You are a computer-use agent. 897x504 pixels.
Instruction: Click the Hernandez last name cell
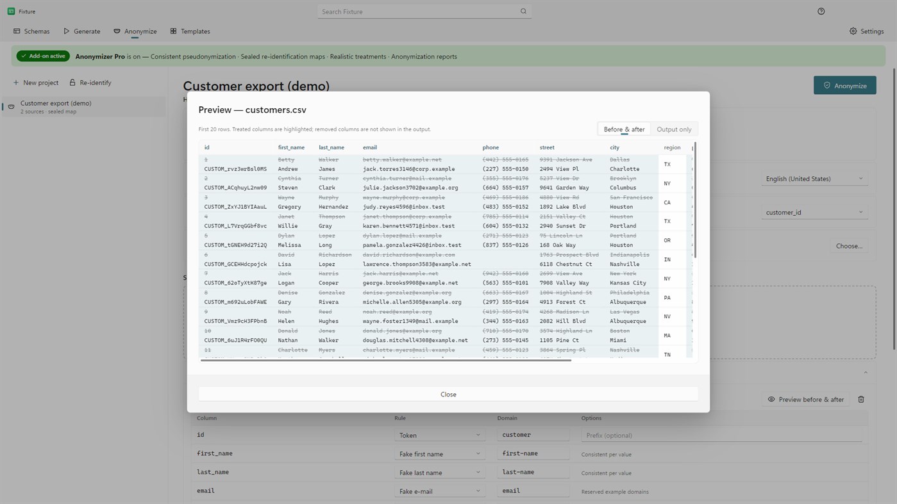pos(333,207)
